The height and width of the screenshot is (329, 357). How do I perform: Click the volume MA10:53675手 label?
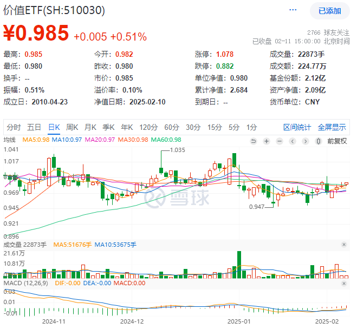pos(115,245)
